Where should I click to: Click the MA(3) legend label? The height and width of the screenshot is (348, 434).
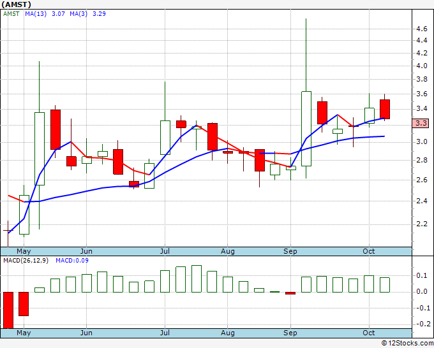(x=79, y=14)
